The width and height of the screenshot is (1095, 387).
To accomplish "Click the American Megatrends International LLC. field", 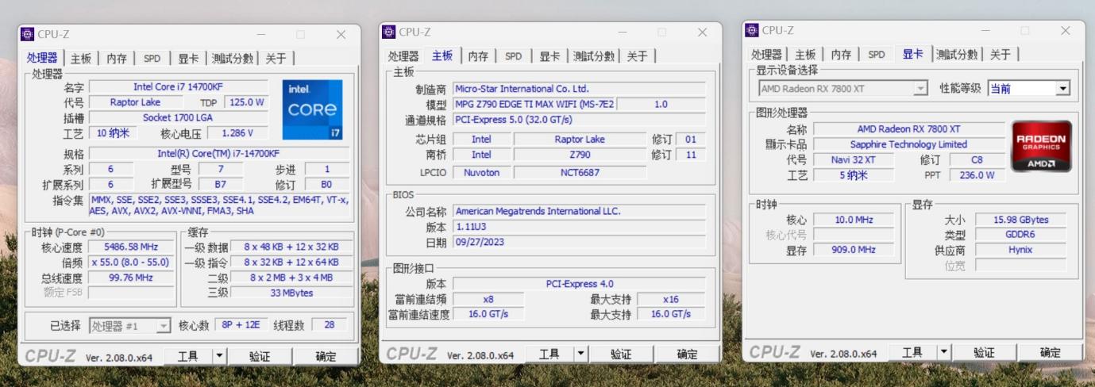I will 579,211.
